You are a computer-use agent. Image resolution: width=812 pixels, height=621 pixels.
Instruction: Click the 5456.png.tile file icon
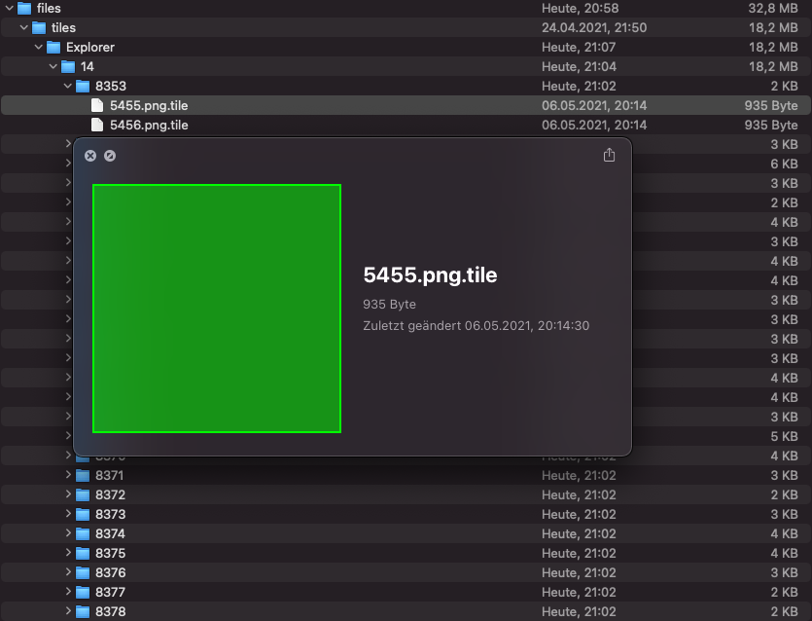[x=97, y=125]
